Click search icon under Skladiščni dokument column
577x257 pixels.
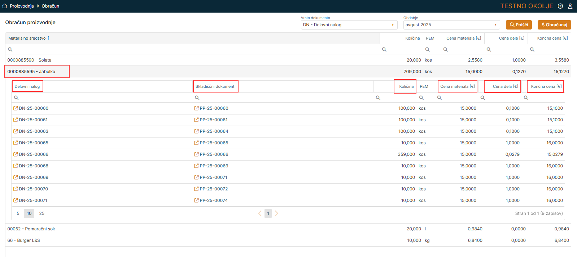(197, 98)
